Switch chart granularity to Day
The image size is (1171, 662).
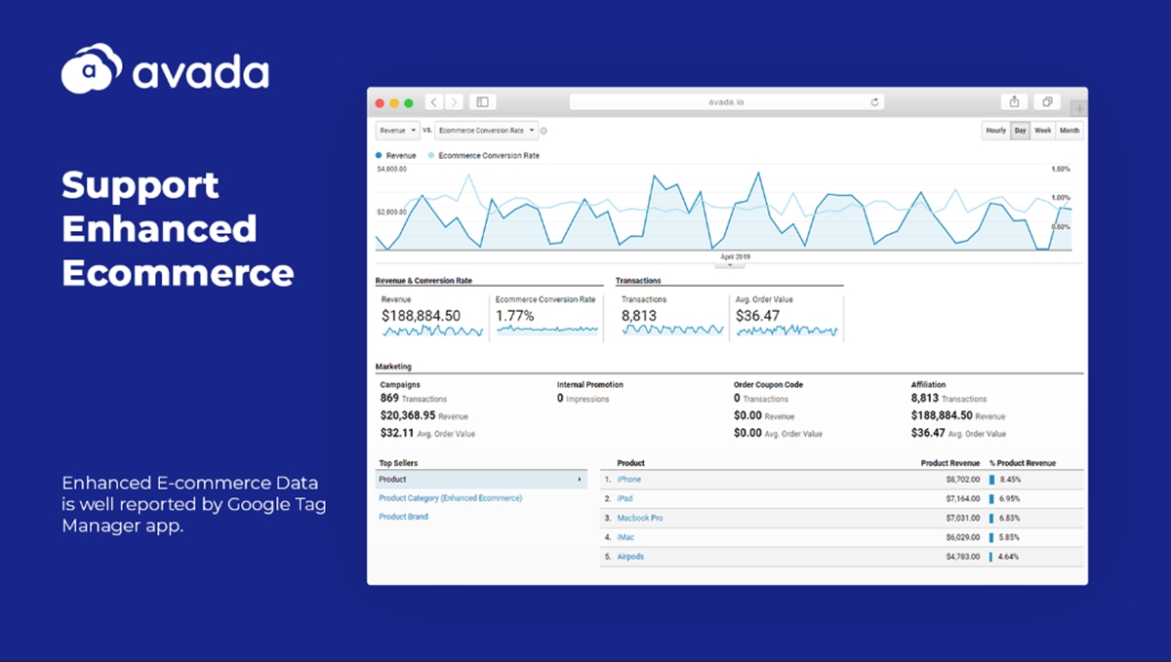1020,131
